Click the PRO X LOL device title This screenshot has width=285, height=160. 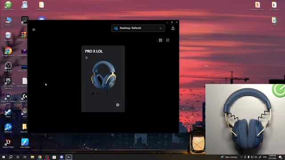[x=94, y=52]
